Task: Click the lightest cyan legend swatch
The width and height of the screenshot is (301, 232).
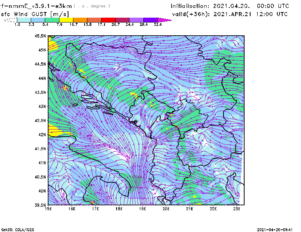Action: point(24,20)
